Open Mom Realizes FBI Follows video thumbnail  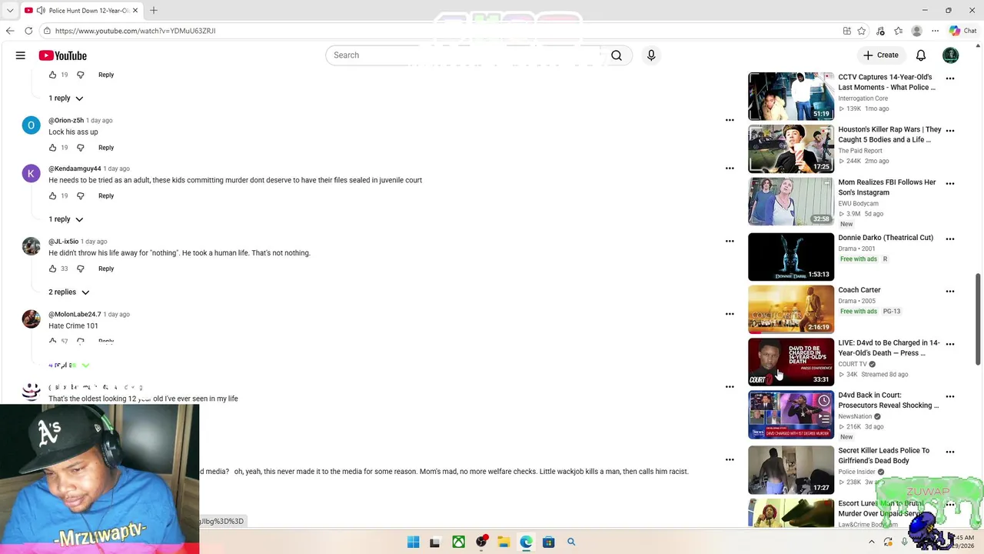(791, 202)
